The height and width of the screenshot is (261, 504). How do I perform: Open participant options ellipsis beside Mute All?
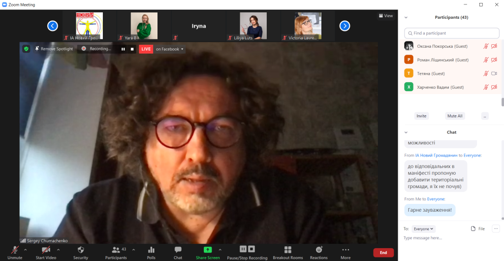[x=485, y=116]
